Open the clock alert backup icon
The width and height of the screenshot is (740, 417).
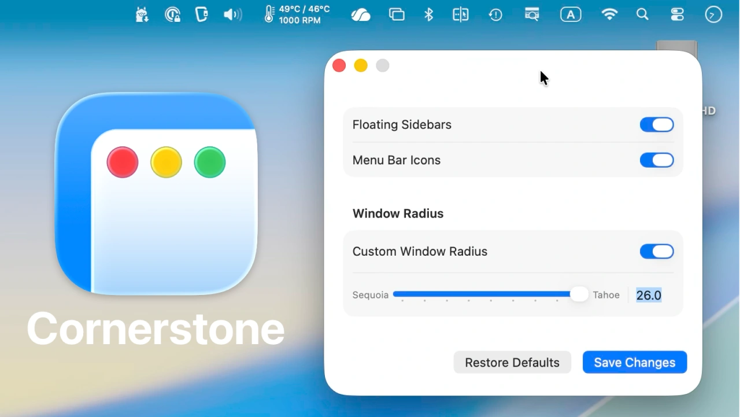495,14
